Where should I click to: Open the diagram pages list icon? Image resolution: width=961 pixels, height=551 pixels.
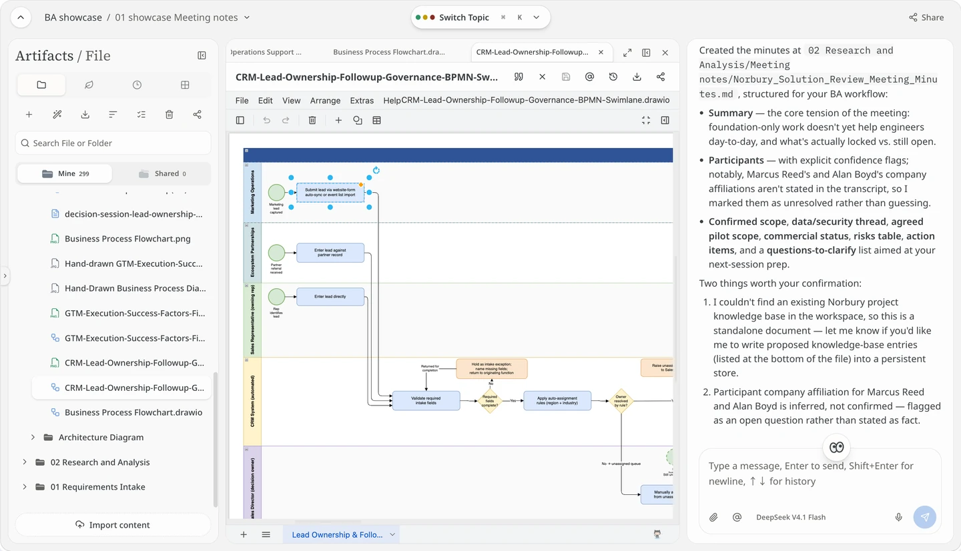(x=266, y=534)
